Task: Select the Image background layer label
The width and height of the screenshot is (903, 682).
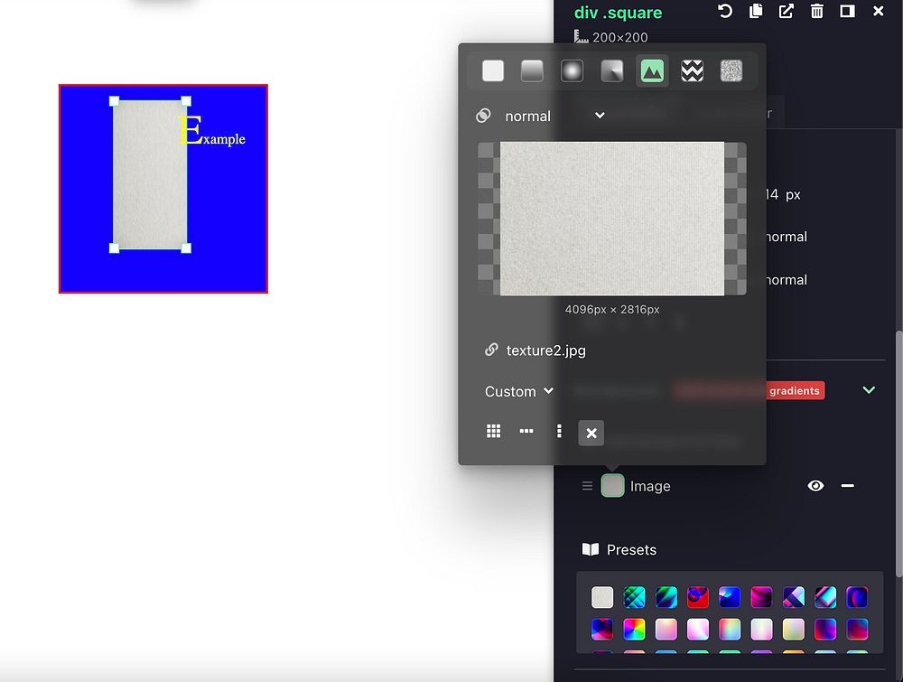Action: (650, 486)
